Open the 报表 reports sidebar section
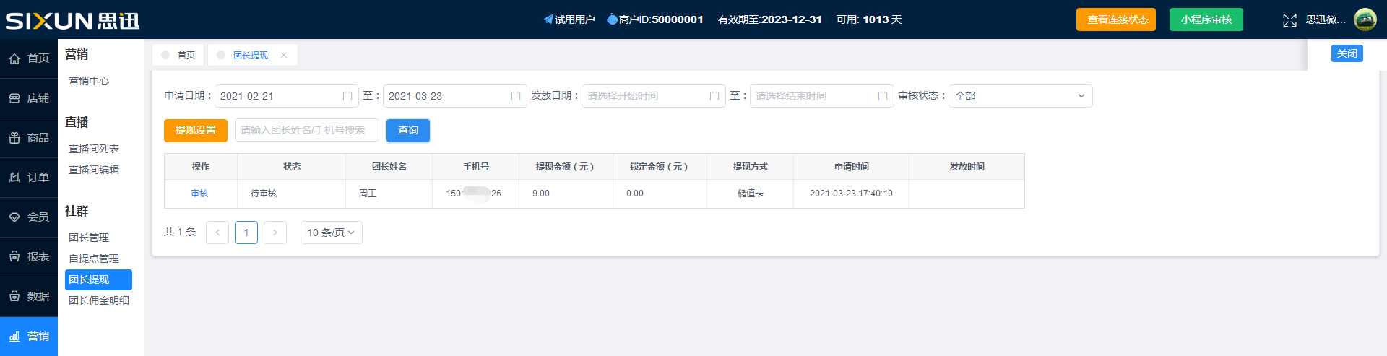Image resolution: width=1387 pixels, height=356 pixels. coord(29,257)
